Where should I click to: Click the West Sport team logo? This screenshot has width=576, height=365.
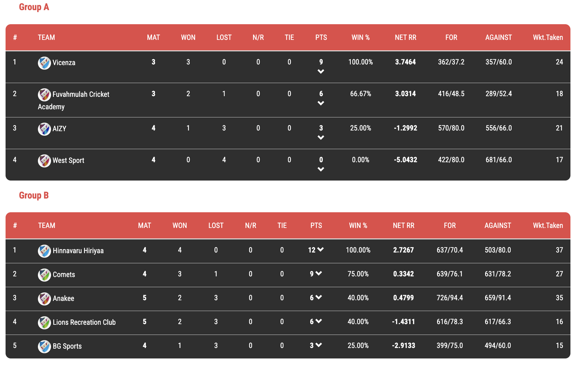coord(44,161)
